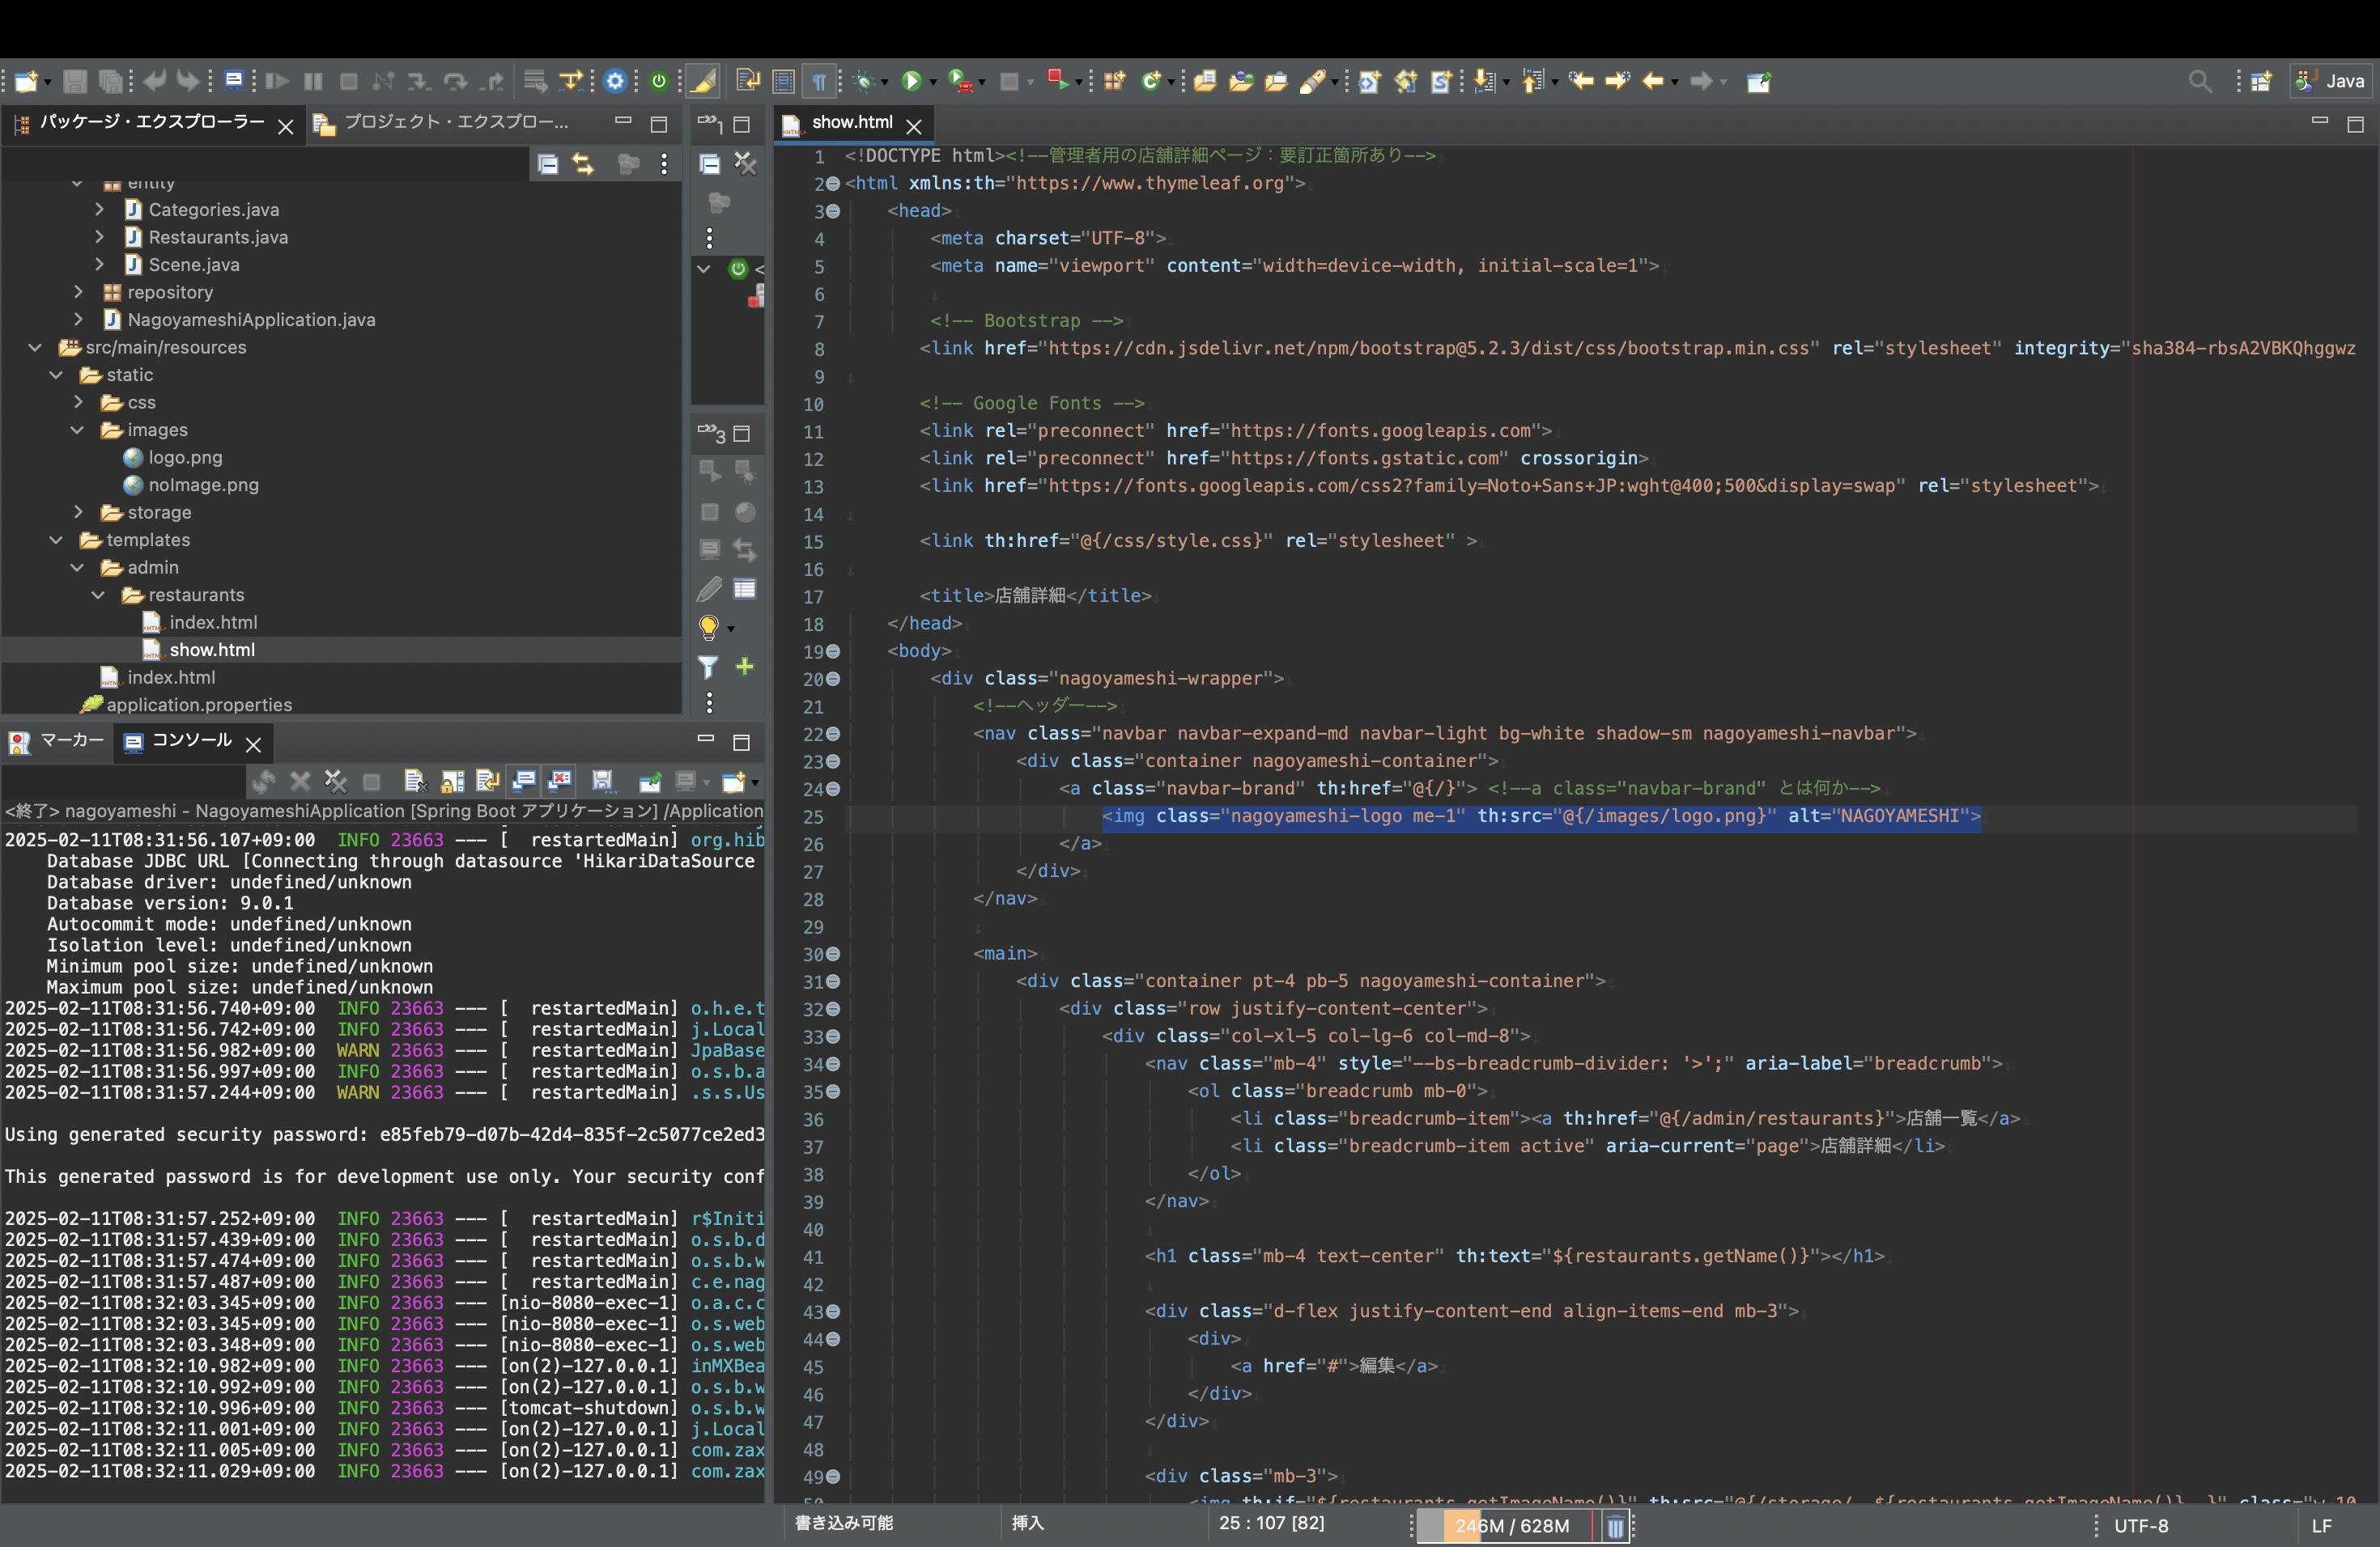This screenshot has height=1547, width=2380.
Task: Click Remove All Terminated Launches double-X icon
Action: 336,781
